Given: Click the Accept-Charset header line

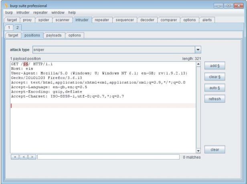Looking at the screenshot, I should click(67, 96).
